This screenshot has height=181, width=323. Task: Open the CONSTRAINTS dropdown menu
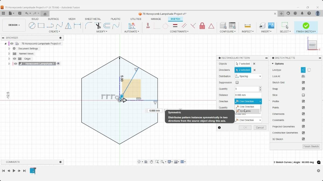(179, 32)
